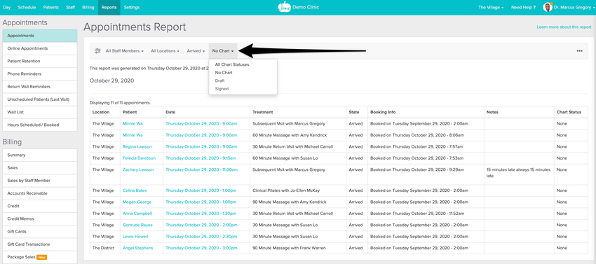This screenshot has width=596, height=264.
Task: Switch to the Staff tab
Action: pyautogui.click(x=70, y=7)
